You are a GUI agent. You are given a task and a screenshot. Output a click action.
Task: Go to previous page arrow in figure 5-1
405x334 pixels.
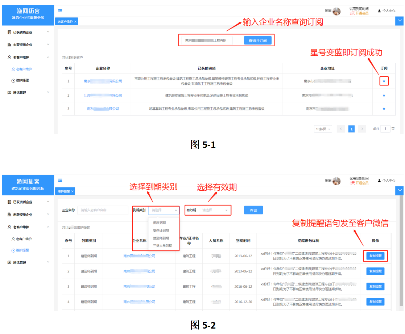tap(341, 129)
